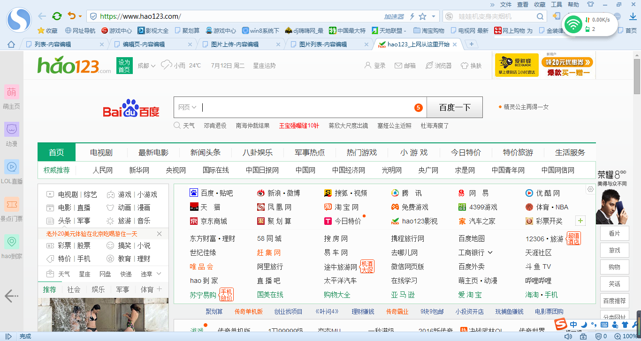The image size is (641, 341).
Task: Click the double chevron left of 文件 menu
Action: point(492,5)
